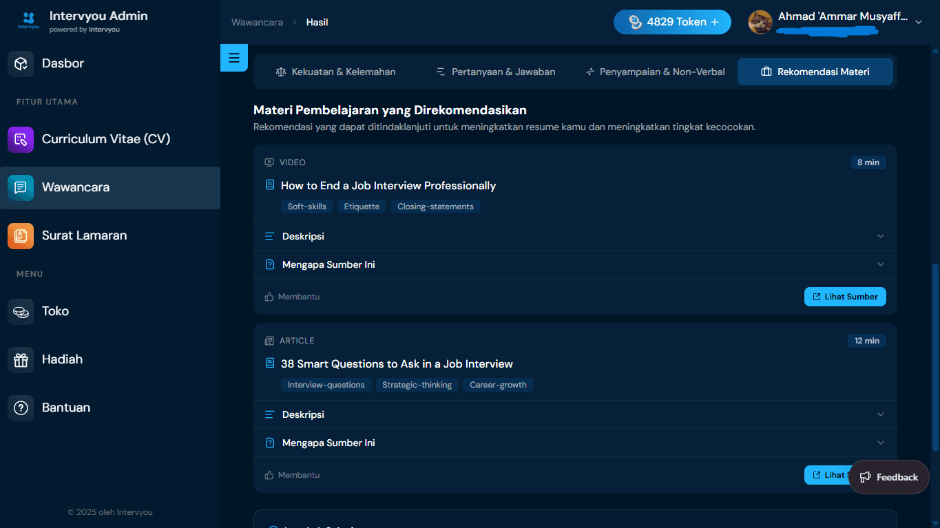
Task: Click the sparkle icon on Penyampaian & Non-Verbal
Action: coord(590,72)
